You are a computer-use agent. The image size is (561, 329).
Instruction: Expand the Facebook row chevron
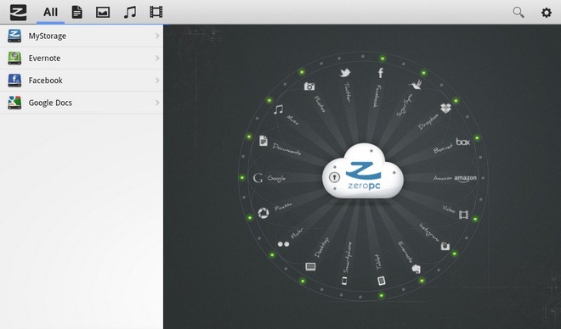pos(157,81)
